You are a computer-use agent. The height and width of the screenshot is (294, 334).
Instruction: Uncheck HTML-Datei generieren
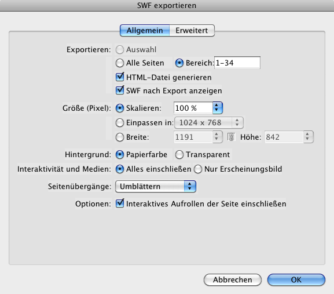pos(120,77)
